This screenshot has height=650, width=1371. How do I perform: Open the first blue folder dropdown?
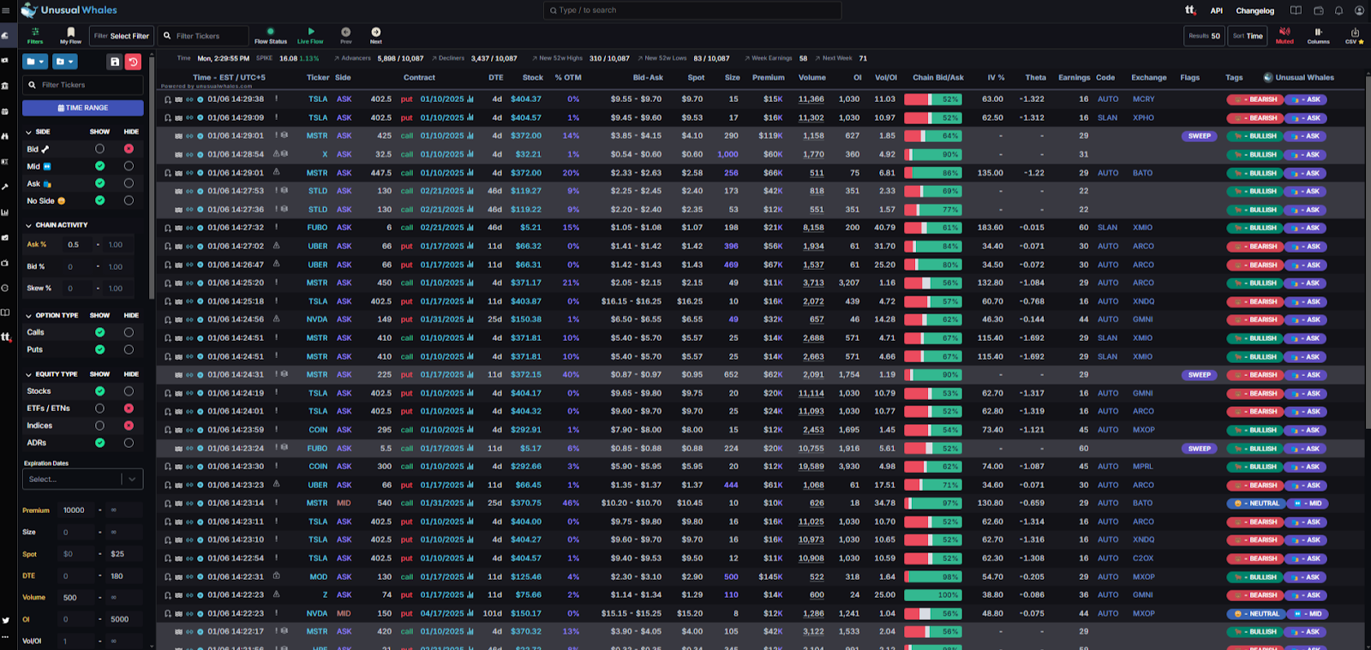point(35,62)
